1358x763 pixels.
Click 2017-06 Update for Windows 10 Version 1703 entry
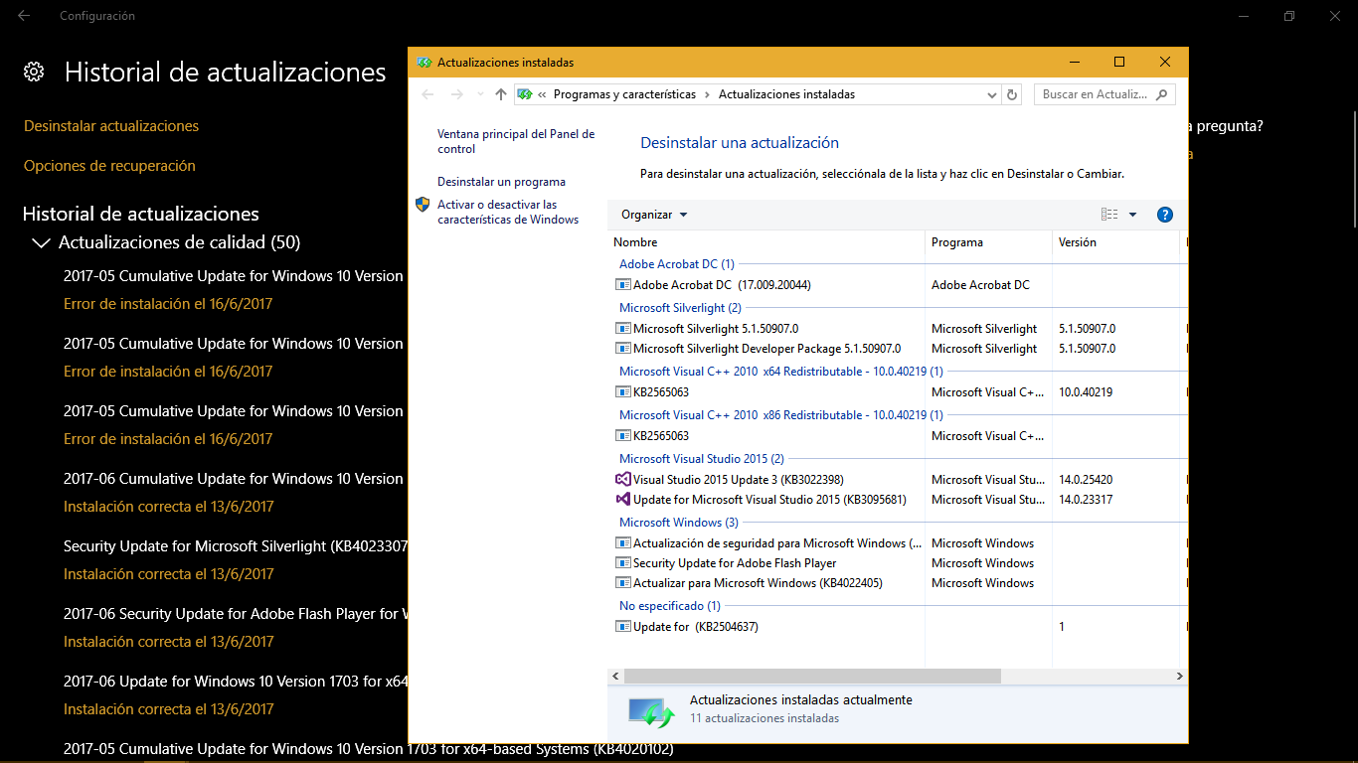click(x=235, y=682)
